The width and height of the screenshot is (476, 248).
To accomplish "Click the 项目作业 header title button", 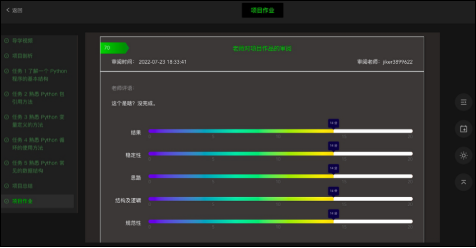I will [x=262, y=10].
